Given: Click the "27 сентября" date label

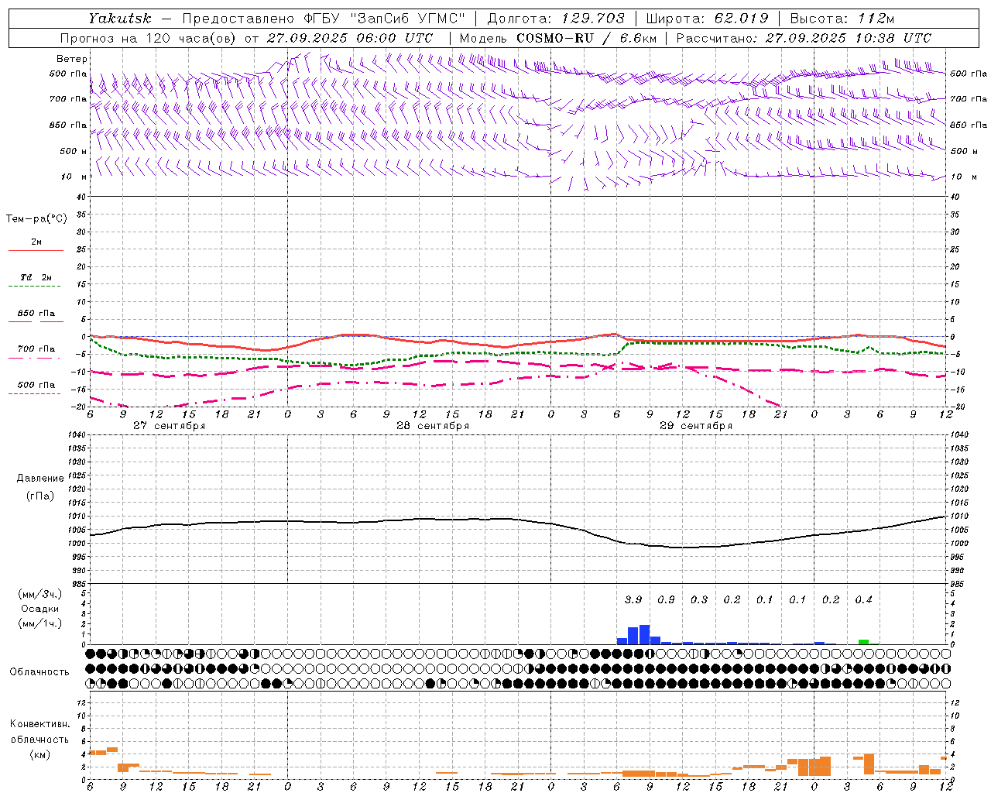Looking at the screenshot, I should click(x=169, y=426).
